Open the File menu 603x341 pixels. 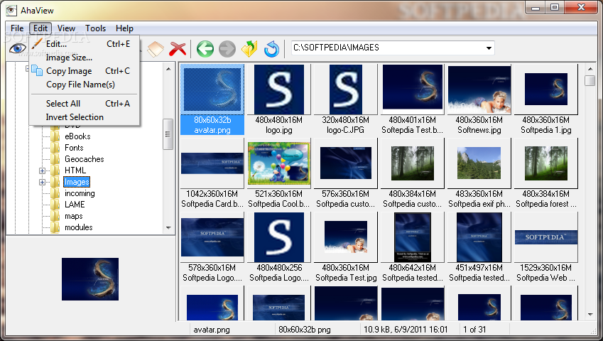click(17, 28)
